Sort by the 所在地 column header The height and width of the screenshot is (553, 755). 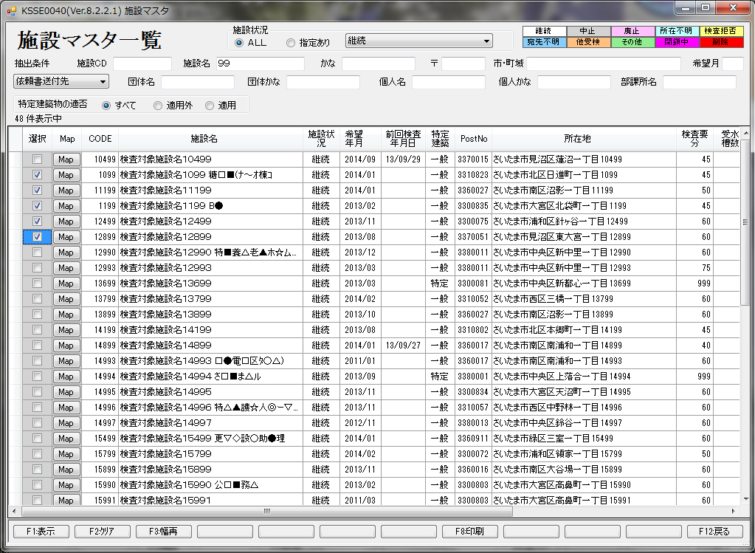click(584, 139)
